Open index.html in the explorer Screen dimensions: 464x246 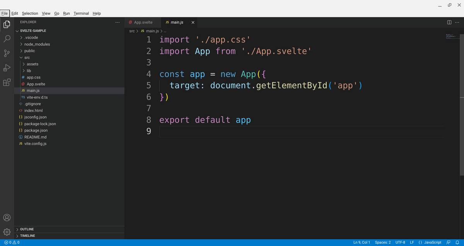point(69,110)
